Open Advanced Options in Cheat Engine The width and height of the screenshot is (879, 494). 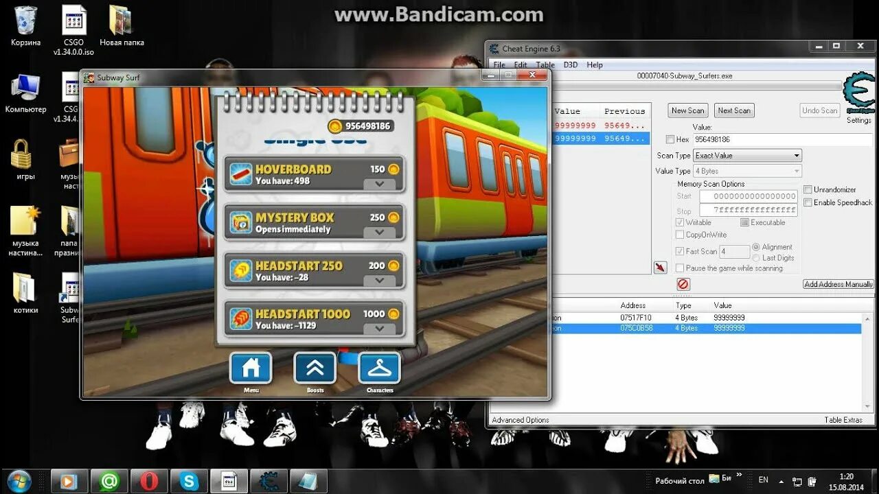point(521,420)
